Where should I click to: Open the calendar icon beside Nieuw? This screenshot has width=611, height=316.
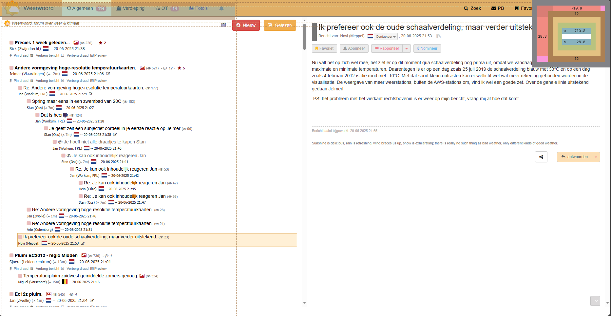[x=223, y=25]
